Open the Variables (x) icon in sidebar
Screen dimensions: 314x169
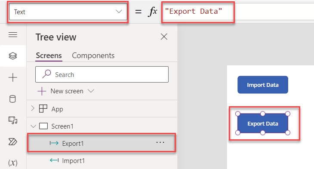[13, 163]
